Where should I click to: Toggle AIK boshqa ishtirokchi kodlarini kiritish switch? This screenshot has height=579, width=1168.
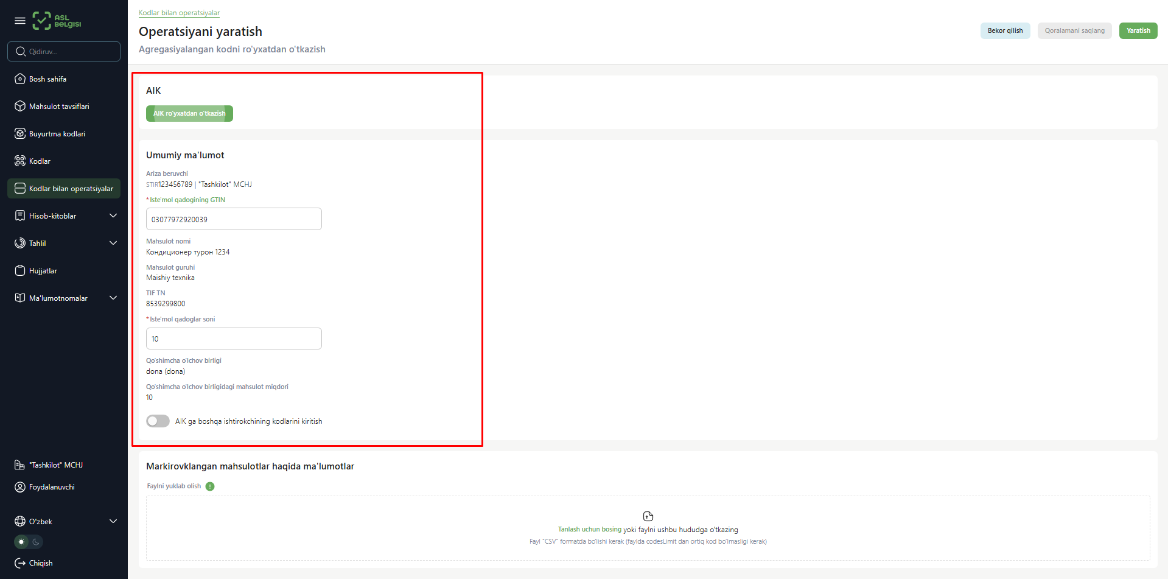158,421
